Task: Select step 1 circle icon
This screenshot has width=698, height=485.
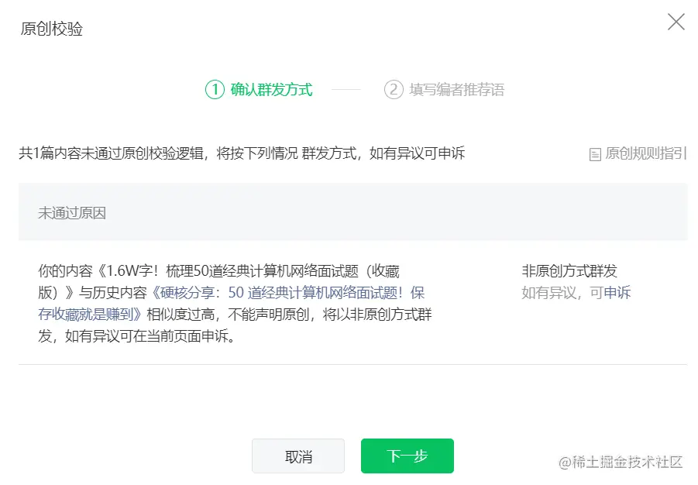Action: point(215,90)
